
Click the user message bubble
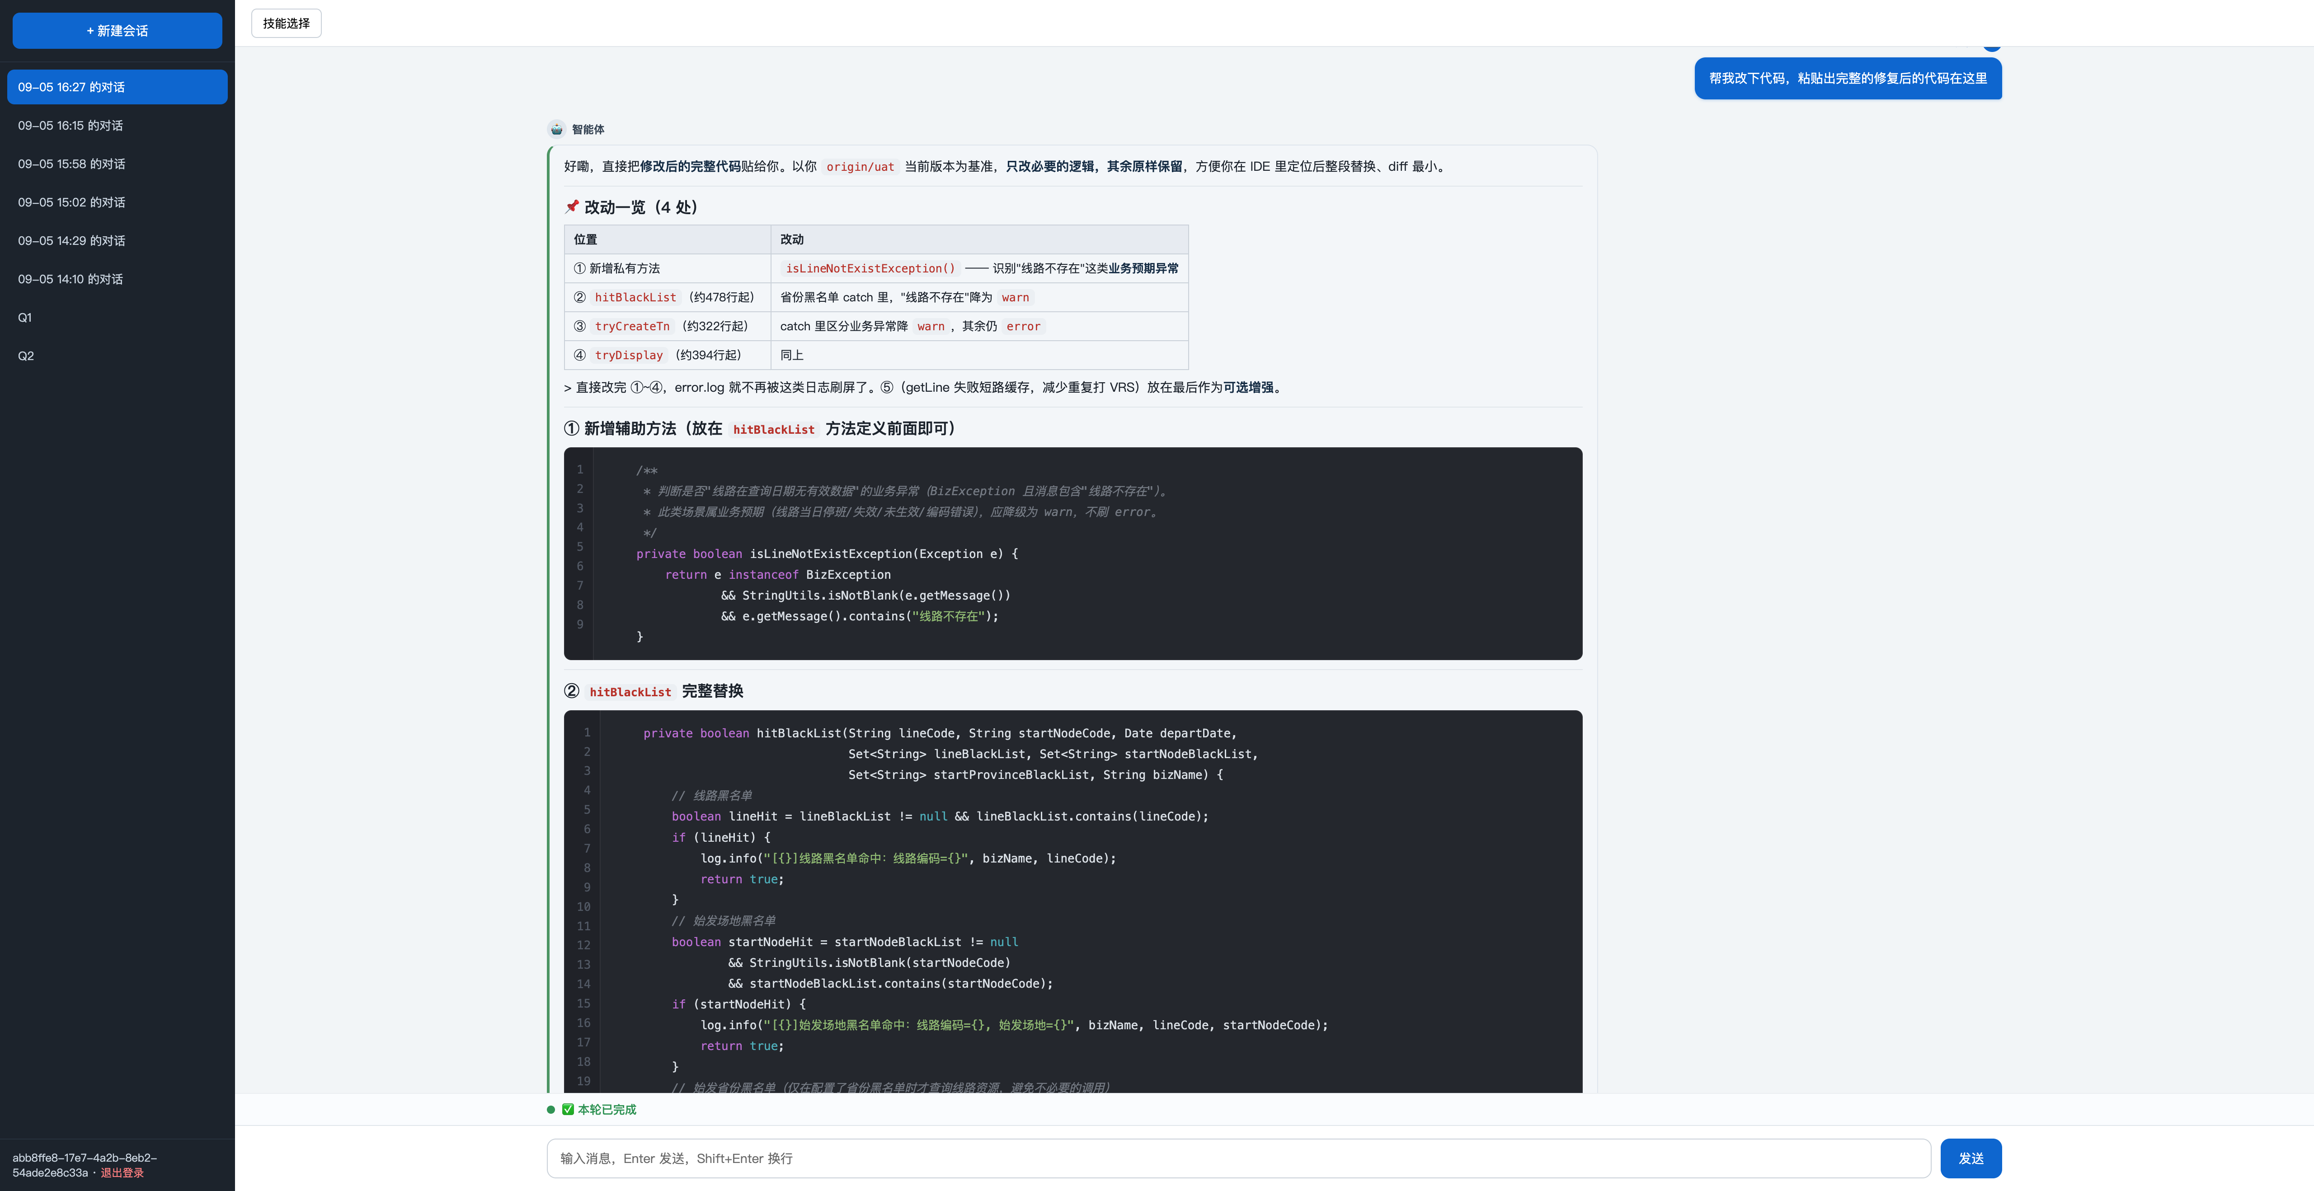(1848, 78)
